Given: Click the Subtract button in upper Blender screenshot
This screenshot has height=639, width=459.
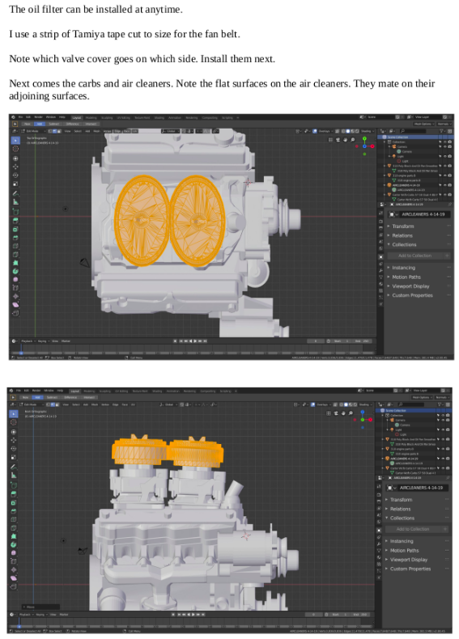Looking at the screenshot, I should pyautogui.click(x=54, y=124).
